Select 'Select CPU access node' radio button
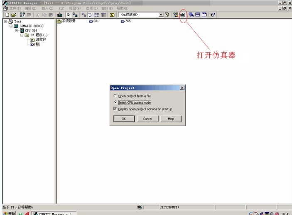The width and height of the screenshot is (292, 215). [115, 103]
